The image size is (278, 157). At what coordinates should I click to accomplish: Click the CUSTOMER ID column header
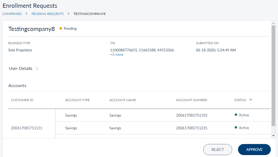tap(22, 100)
